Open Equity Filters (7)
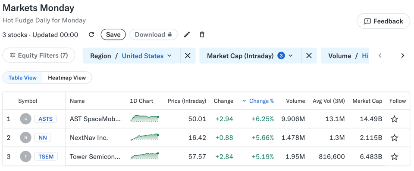Viewport: 414px width, 171px height. [x=39, y=55]
